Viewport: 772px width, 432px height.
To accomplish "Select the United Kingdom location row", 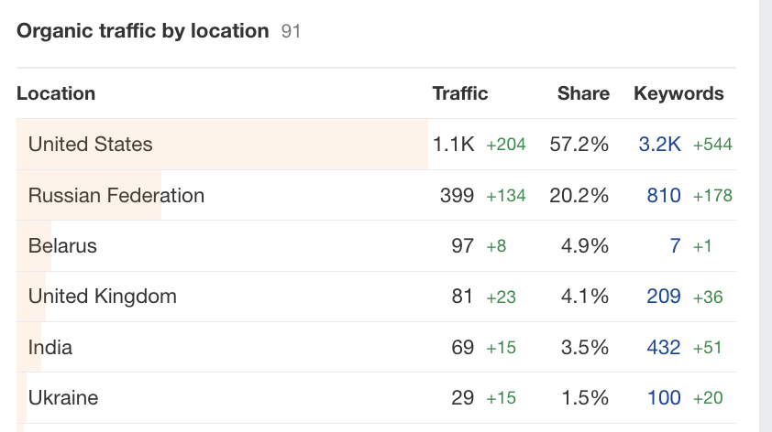I will (x=376, y=297).
